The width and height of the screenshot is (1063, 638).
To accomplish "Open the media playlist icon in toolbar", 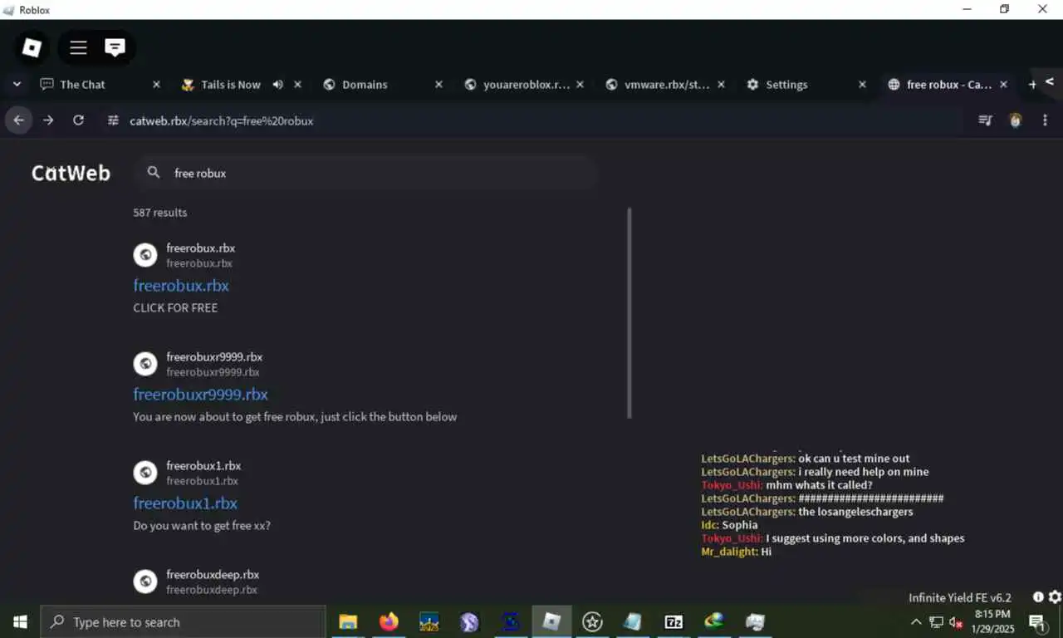I will pyautogui.click(x=986, y=120).
